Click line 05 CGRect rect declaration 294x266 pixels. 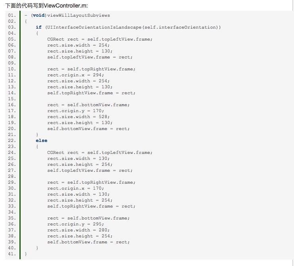click(100, 39)
